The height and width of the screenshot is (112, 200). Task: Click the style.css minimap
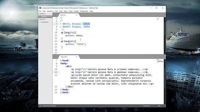(x=158, y=19)
